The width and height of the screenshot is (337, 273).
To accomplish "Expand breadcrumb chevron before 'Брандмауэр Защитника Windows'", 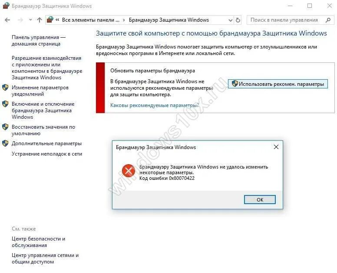I will tap(124, 20).
